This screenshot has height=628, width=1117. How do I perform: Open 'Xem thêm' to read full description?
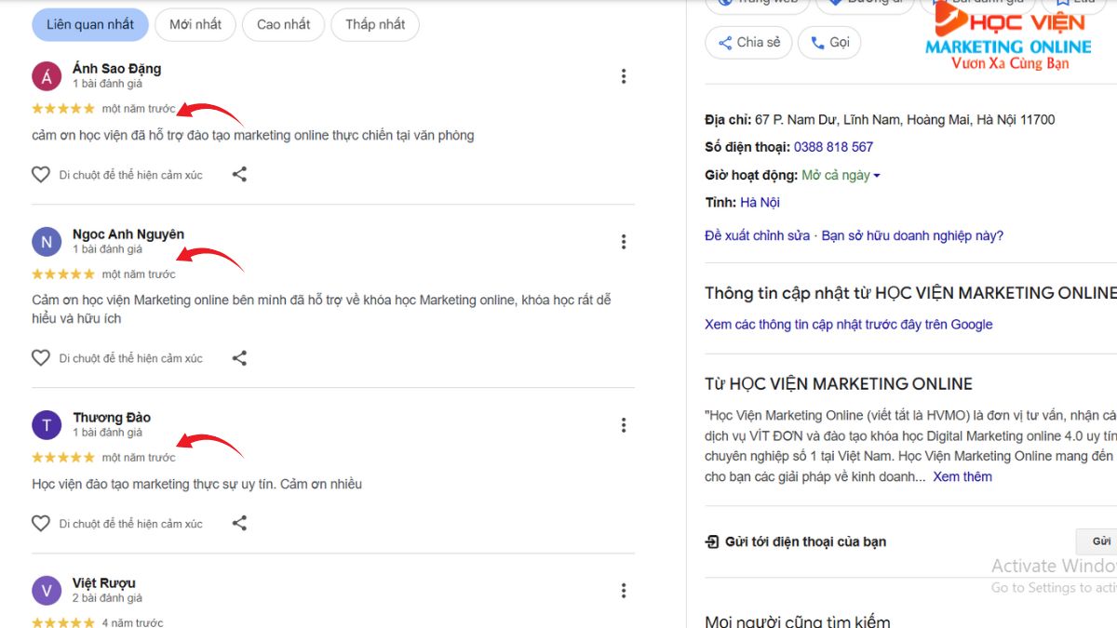coord(962,476)
